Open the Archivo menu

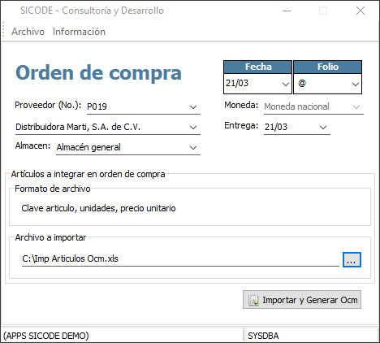(28, 32)
